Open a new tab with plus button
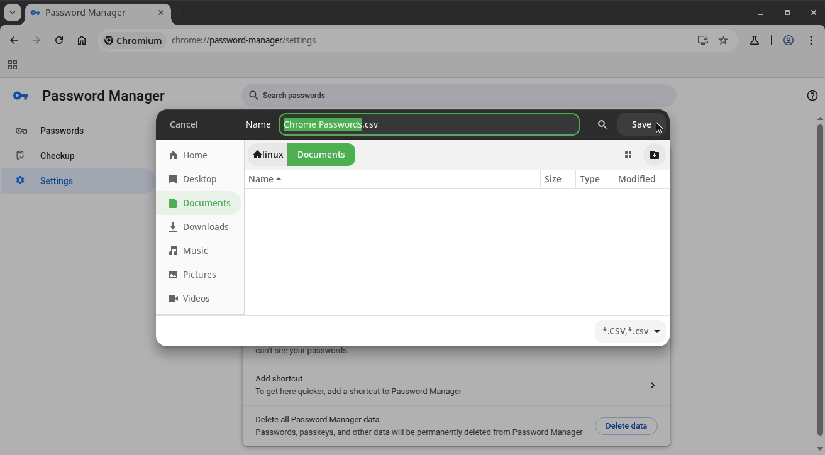Viewport: 825px width, 455px height. tap(184, 13)
